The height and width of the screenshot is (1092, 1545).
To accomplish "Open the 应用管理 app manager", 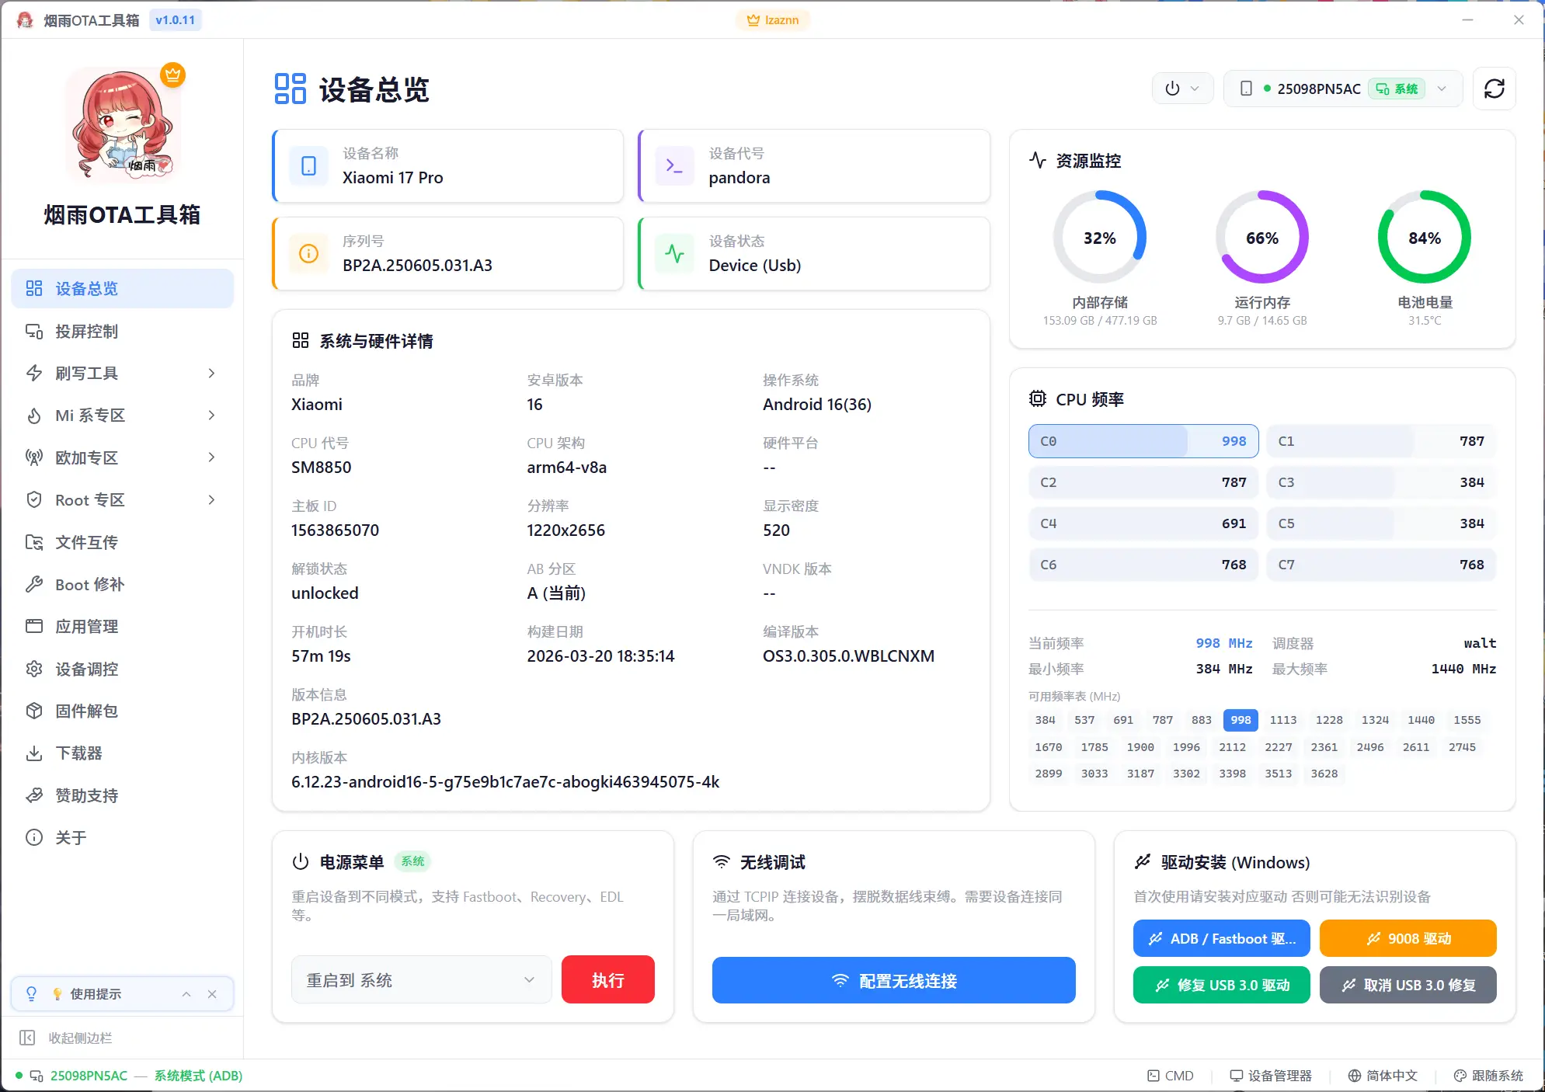I will click(x=86, y=627).
